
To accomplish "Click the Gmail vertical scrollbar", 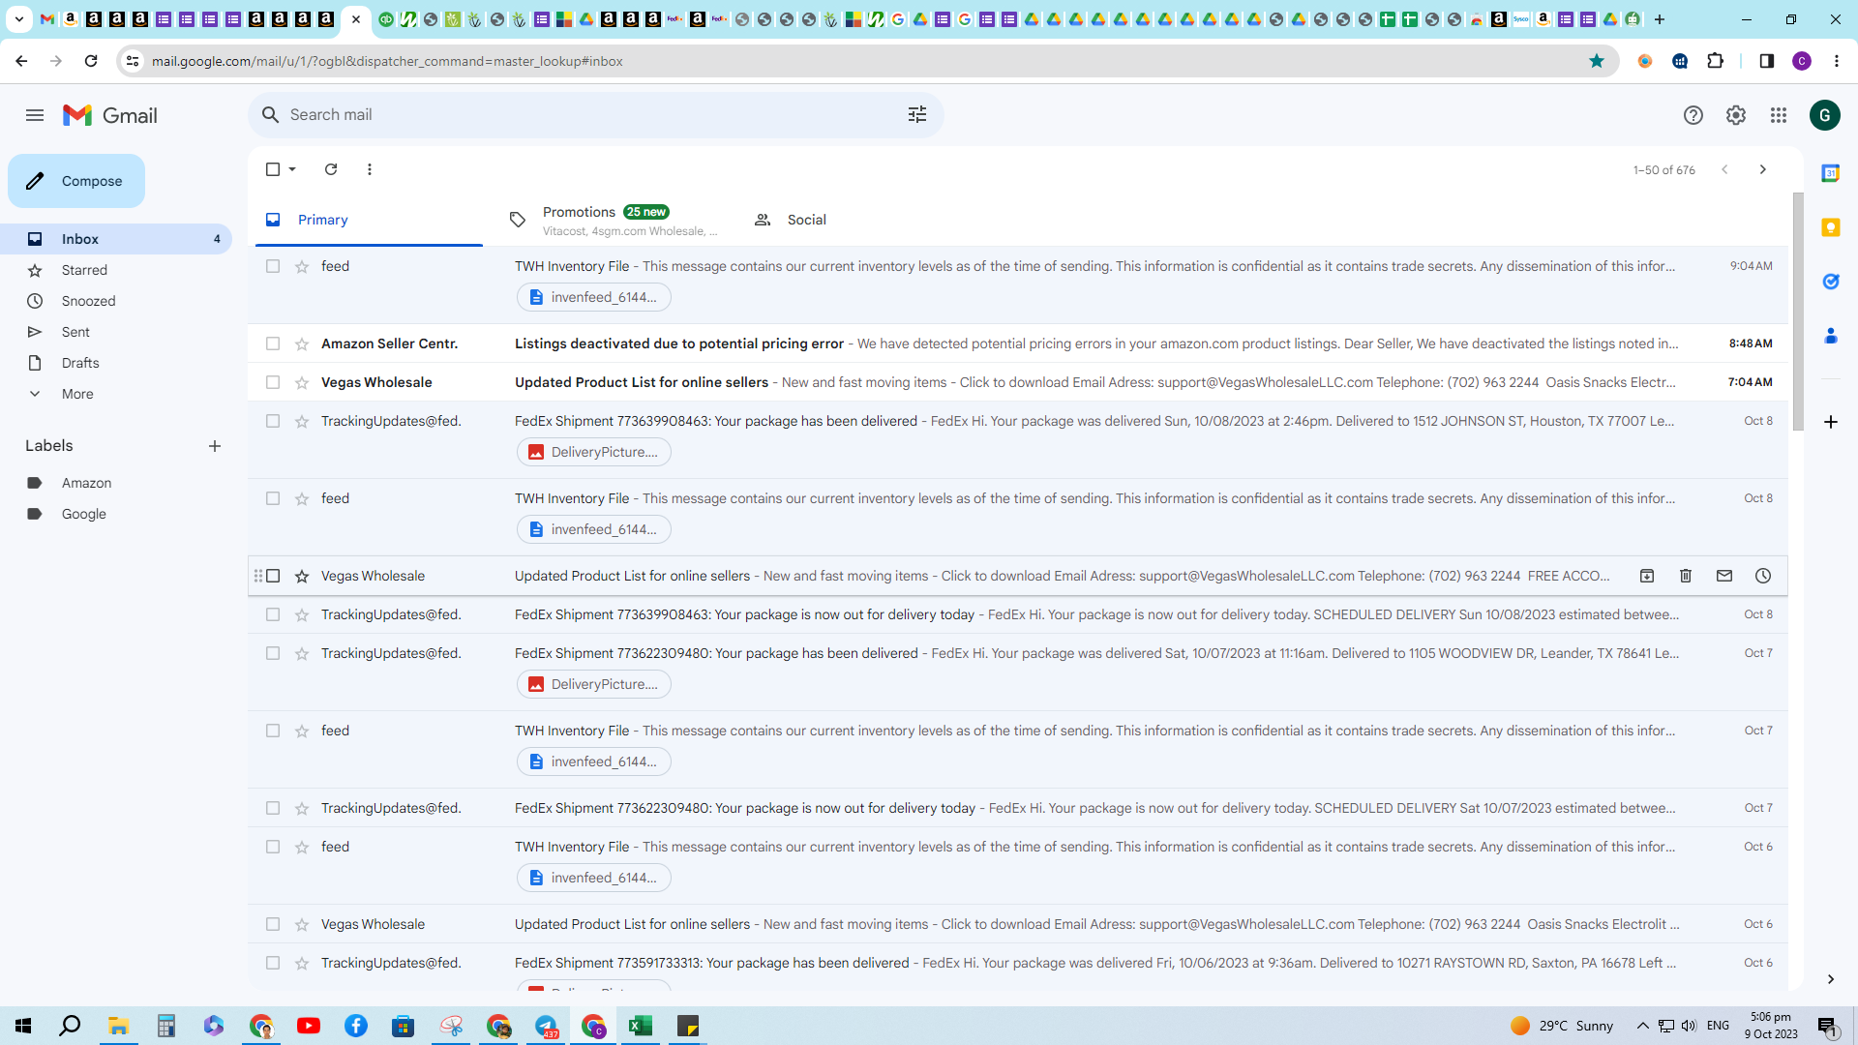I will tap(1798, 312).
